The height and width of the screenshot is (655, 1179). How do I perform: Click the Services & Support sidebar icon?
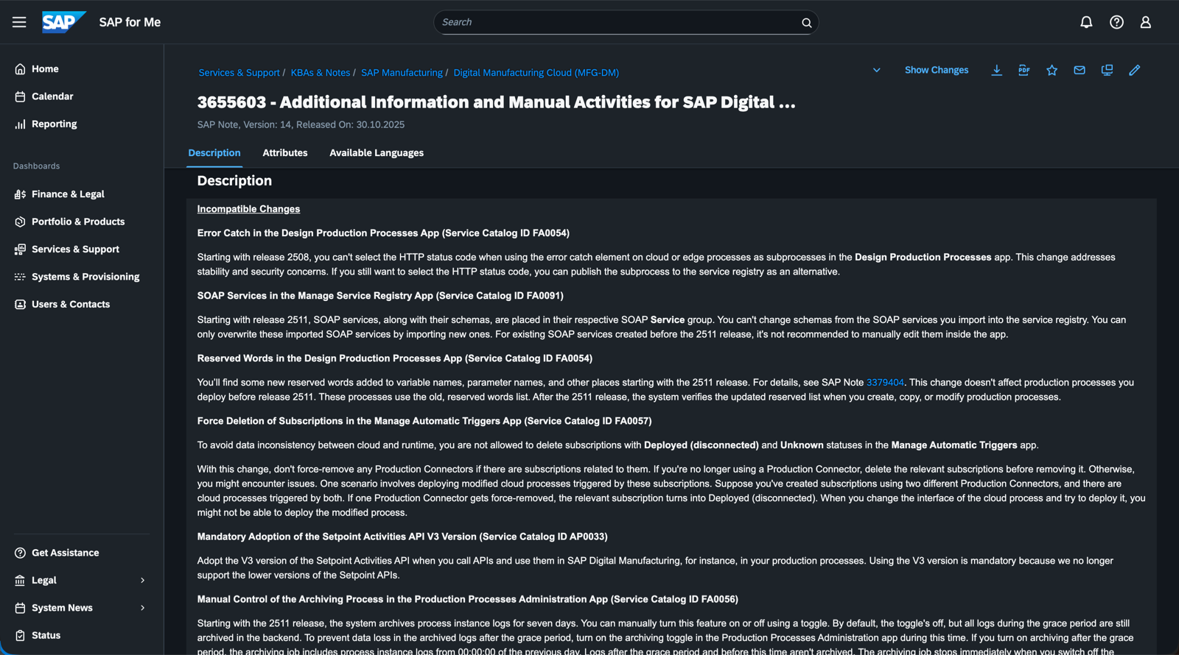[x=20, y=249]
